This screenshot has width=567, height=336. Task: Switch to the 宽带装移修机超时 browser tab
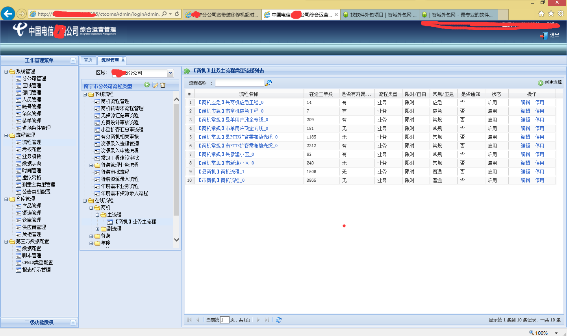click(222, 15)
